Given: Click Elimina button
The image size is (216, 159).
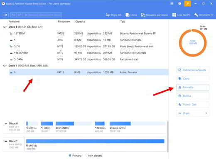Looking at the screenshot, I should coord(193,96).
